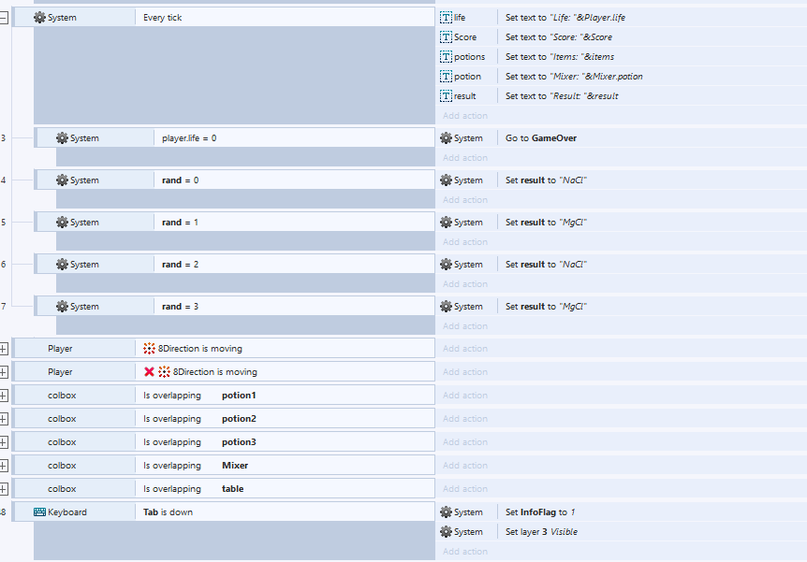The image size is (807, 562).
Task: Click the gear icon in the rand = 2 condition
Action: 62,265
